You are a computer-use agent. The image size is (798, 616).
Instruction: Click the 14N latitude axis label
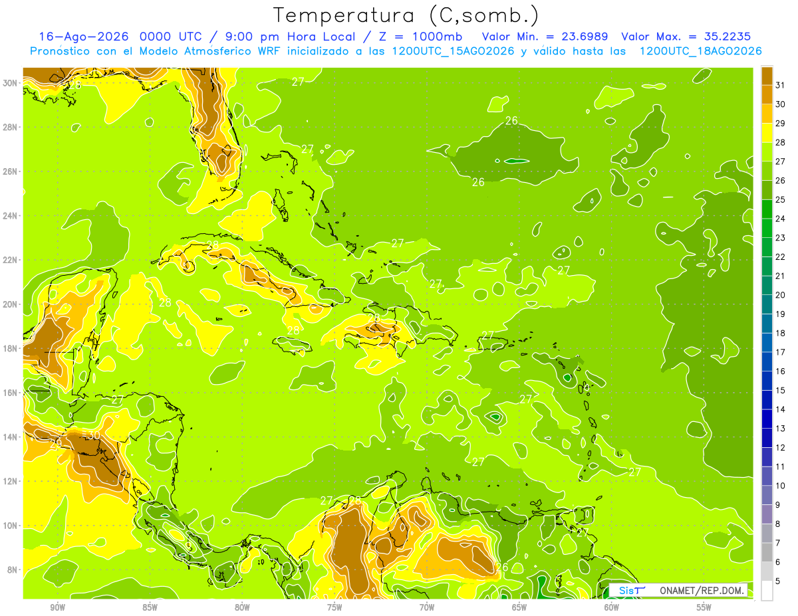click(10, 437)
